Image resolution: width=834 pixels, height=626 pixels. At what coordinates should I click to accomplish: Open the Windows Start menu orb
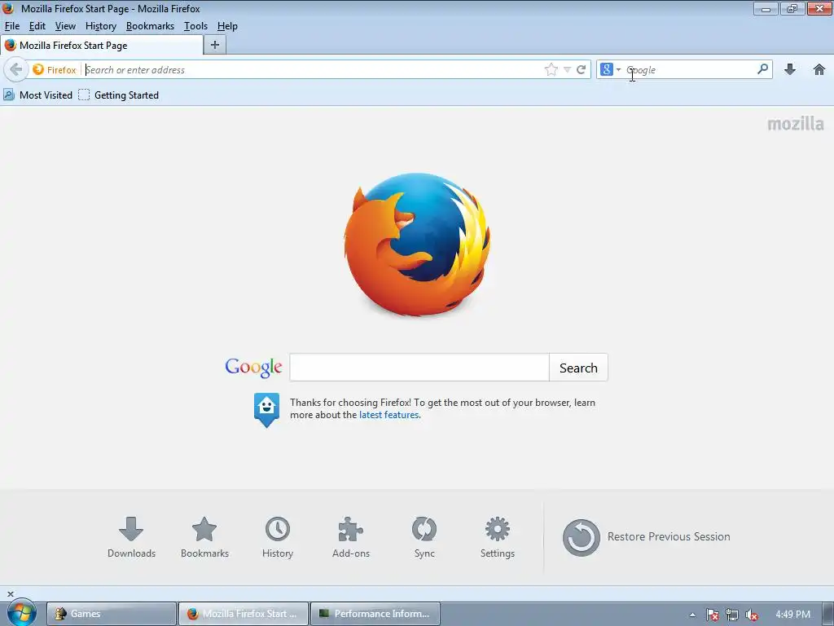(x=22, y=612)
